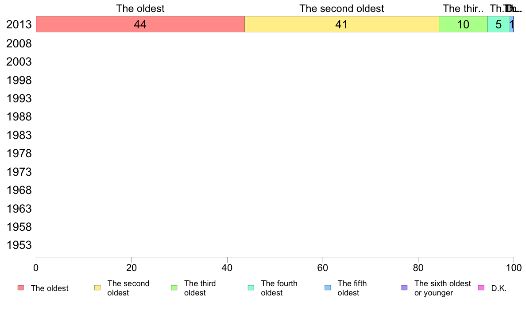Select the red bar segment showing 44
The height and width of the screenshot is (326, 526).
click(140, 24)
